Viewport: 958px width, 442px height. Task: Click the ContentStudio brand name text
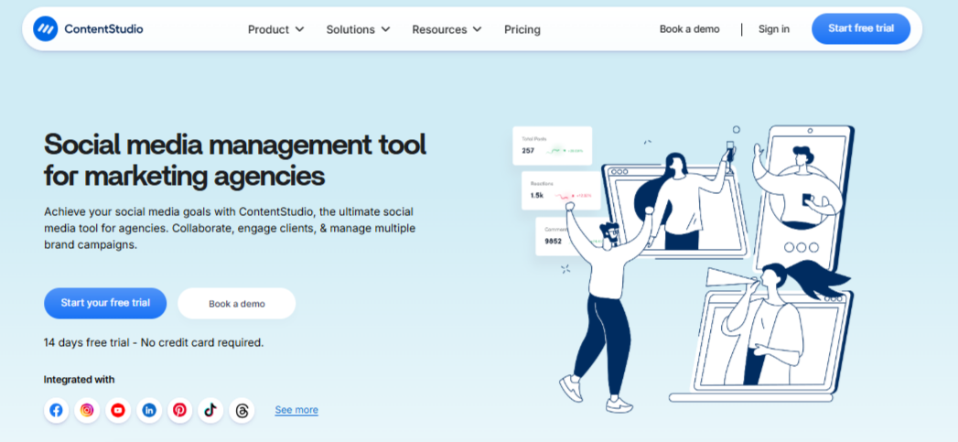click(103, 29)
